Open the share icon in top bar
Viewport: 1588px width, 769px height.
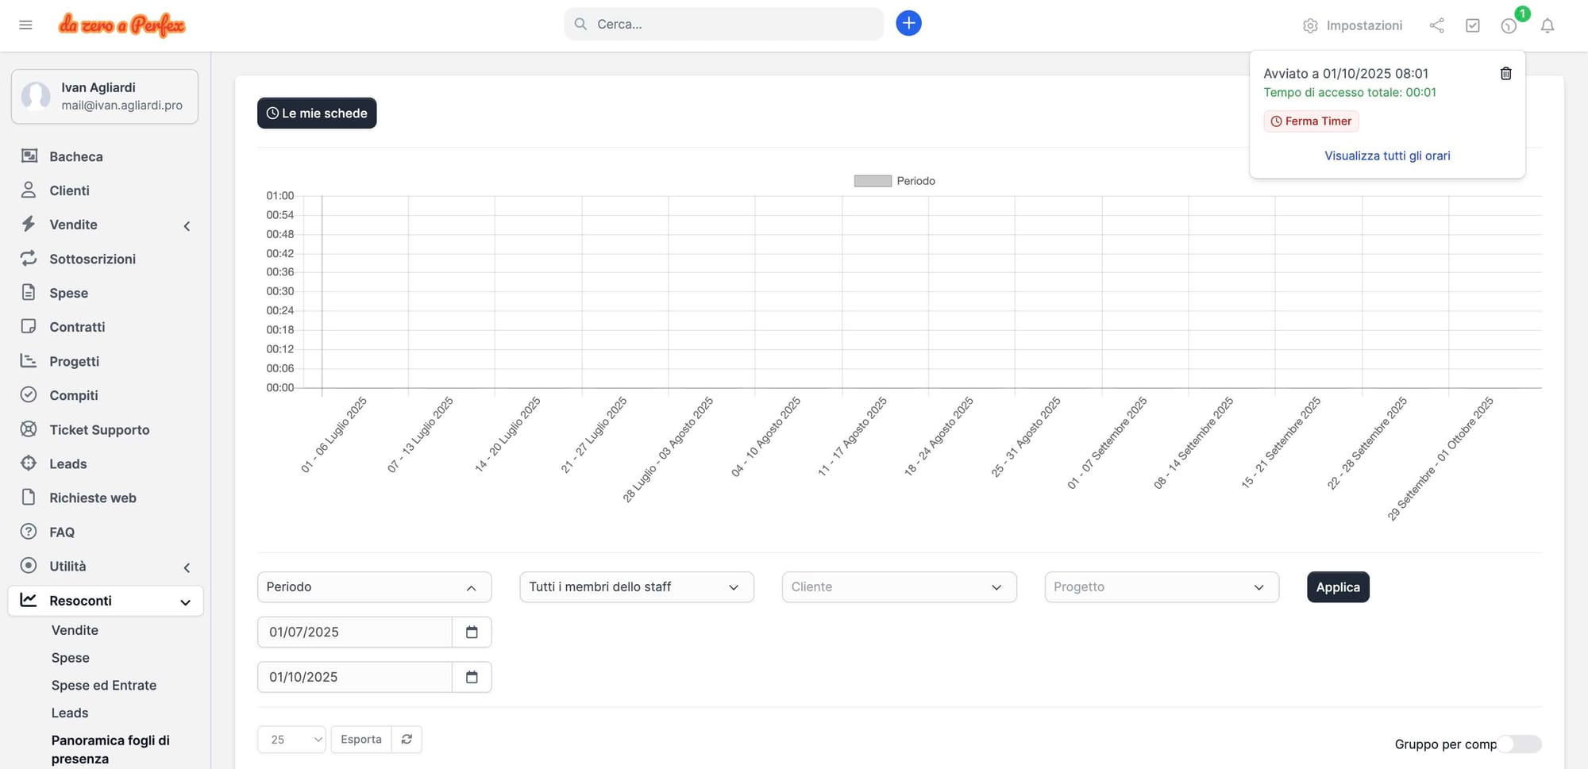pyautogui.click(x=1436, y=25)
